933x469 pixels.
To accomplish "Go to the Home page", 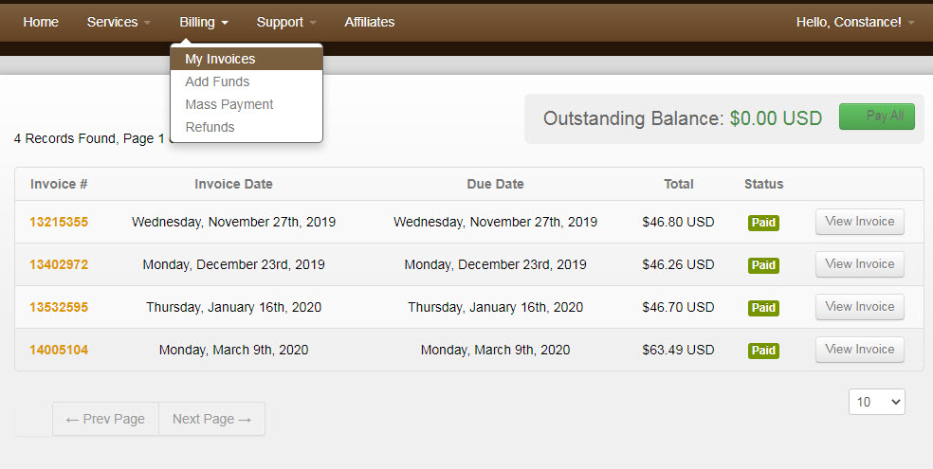I will pyautogui.click(x=41, y=22).
